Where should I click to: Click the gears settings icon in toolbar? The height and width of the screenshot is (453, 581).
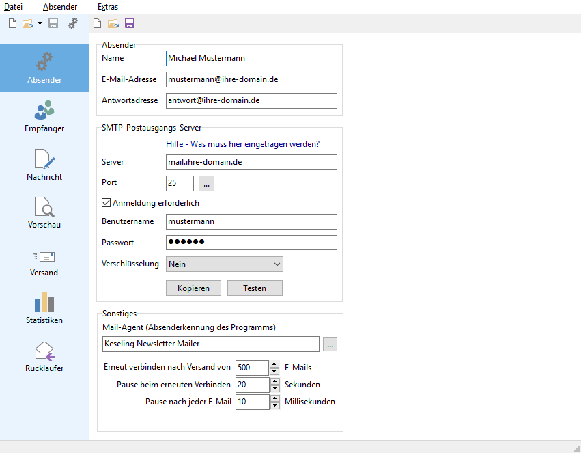pos(73,24)
